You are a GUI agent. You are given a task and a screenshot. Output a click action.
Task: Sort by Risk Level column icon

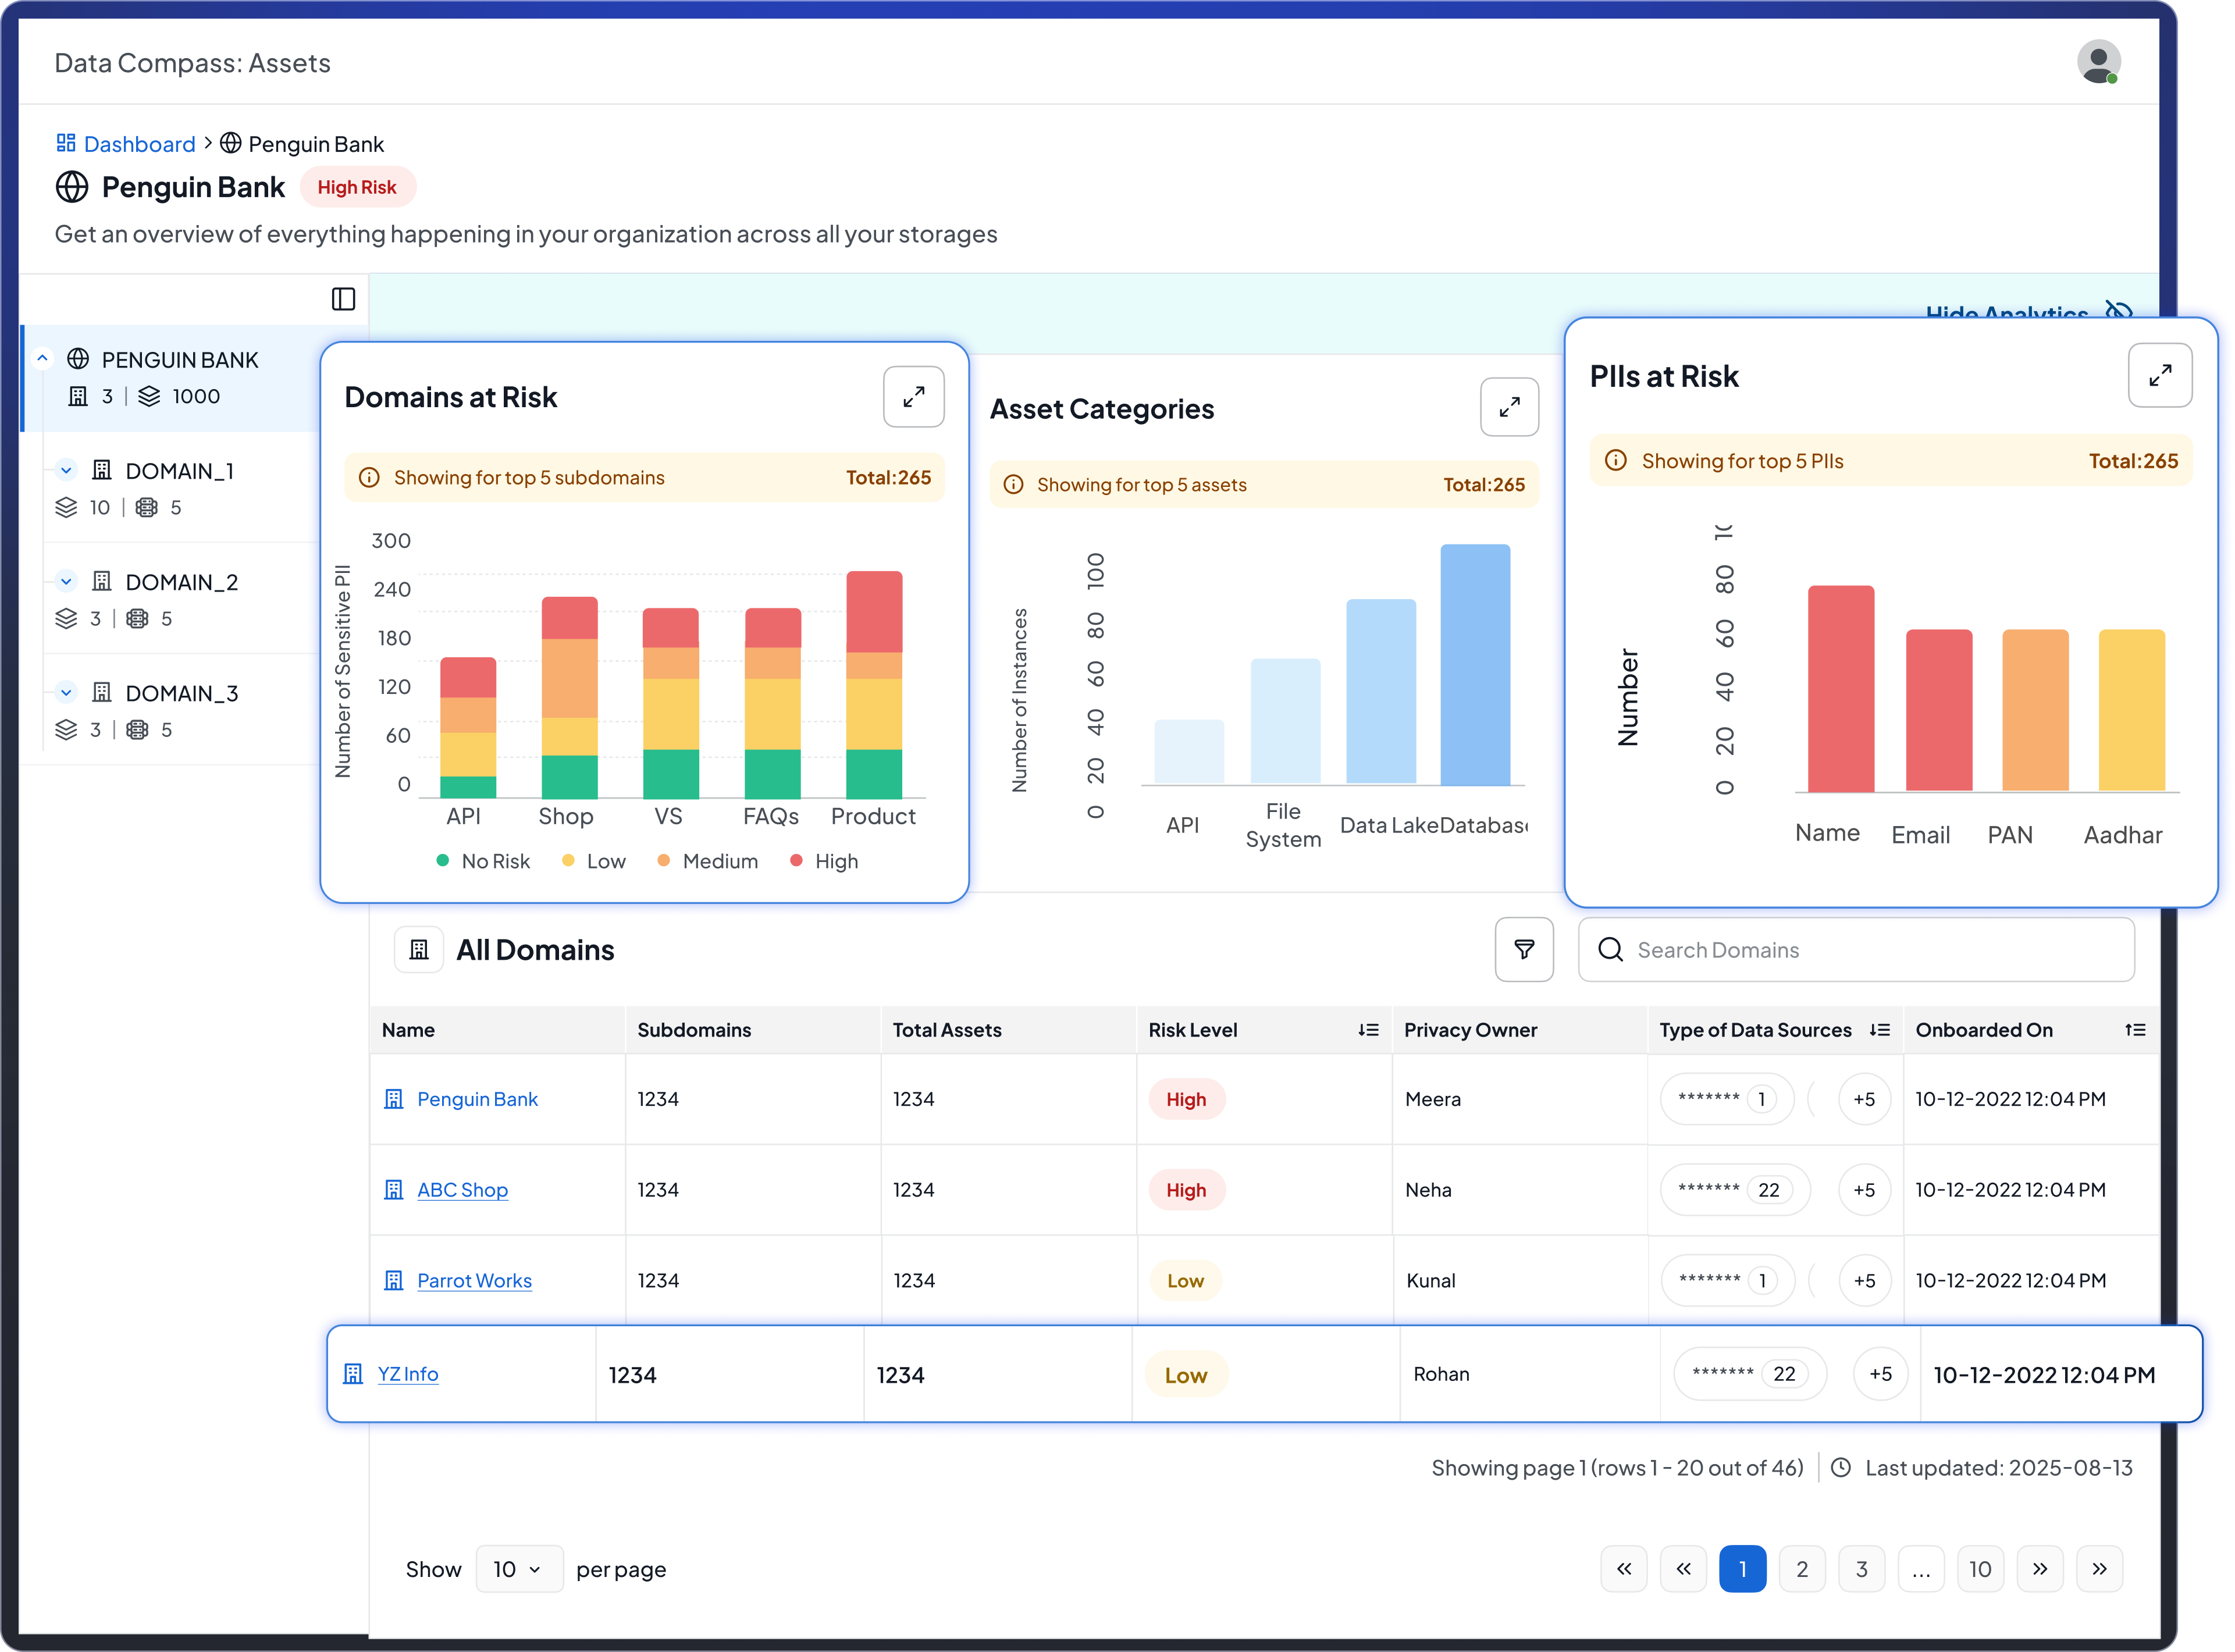[x=1368, y=1030]
